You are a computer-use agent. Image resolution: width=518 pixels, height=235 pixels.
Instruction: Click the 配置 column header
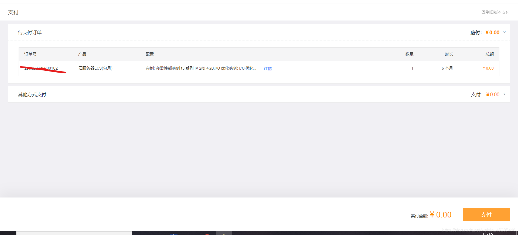coord(150,54)
